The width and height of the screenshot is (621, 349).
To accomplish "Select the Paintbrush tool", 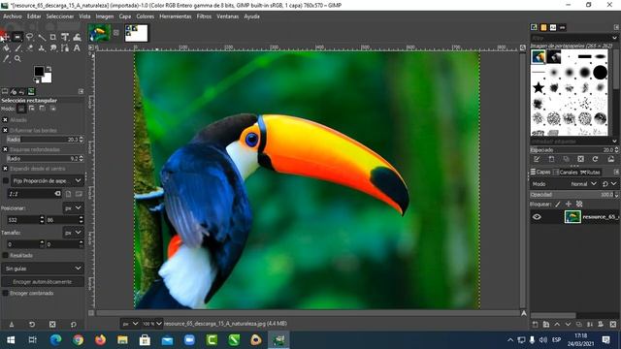I will [x=18, y=48].
